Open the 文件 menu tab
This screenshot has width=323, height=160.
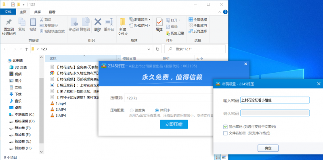(x=8, y=12)
